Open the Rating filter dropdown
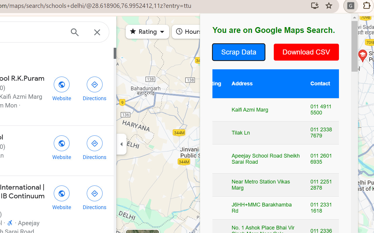This screenshot has height=233, width=374. (x=147, y=31)
